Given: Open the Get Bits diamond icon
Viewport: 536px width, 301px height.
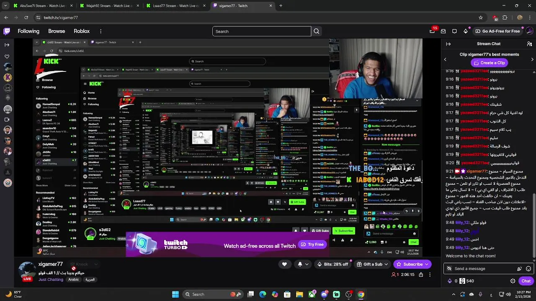Looking at the screenshot, I should [466, 31].
